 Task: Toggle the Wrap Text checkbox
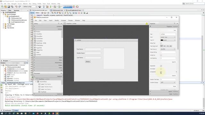point(161,43)
